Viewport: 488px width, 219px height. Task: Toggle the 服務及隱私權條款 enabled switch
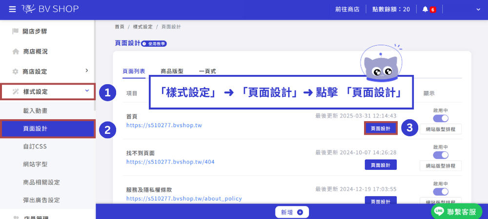(441, 191)
